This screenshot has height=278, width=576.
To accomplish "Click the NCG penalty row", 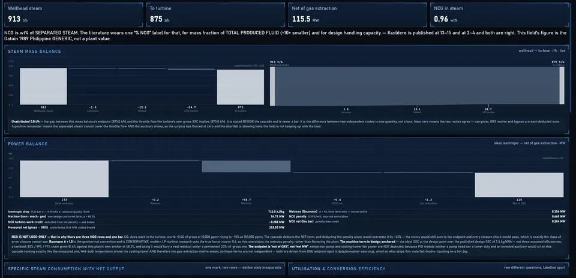I will point(427,217).
